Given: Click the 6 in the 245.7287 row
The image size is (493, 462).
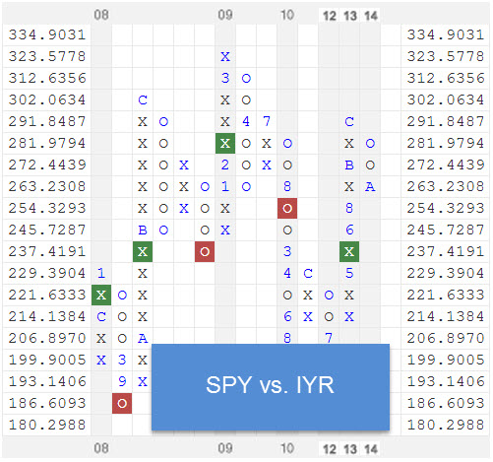Looking at the screenshot, I should point(349,230).
